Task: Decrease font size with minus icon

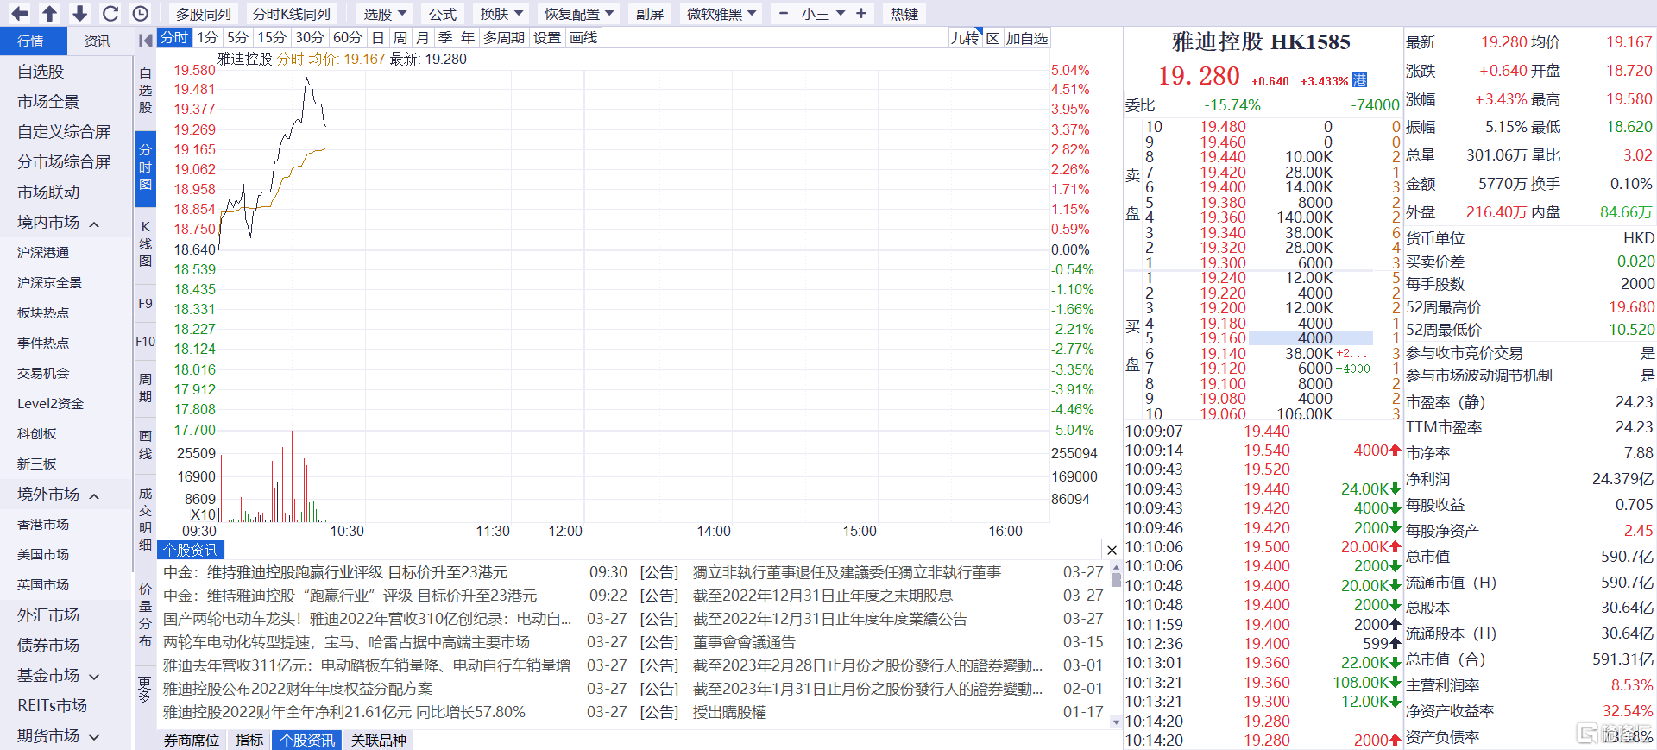Action: pos(784,14)
